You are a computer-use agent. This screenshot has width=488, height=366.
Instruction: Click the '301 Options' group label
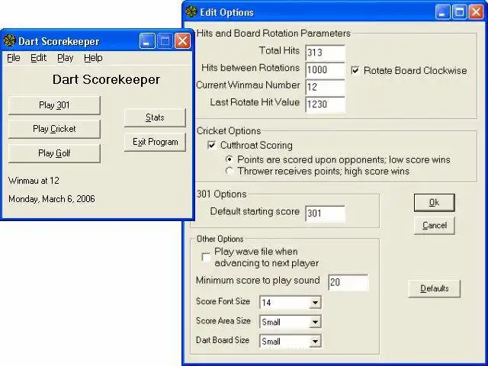coord(222,194)
